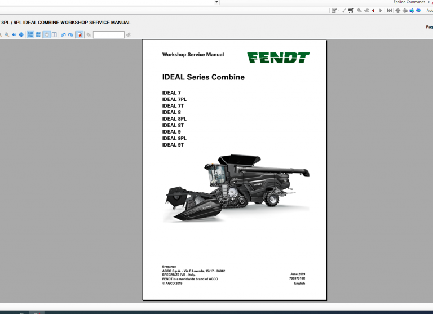
Task: Rotate page counterclockwise
Action: 63,35
